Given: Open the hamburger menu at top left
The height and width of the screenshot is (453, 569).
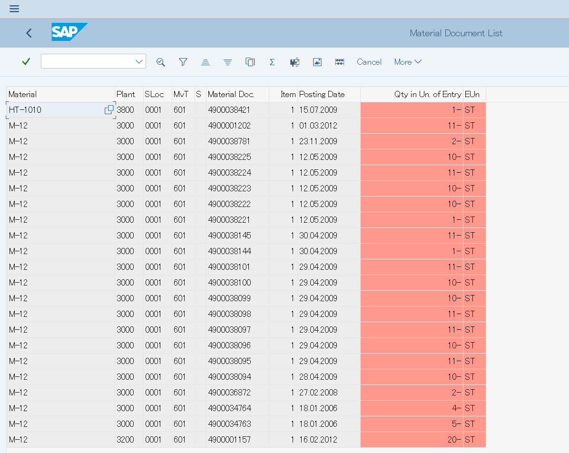Looking at the screenshot, I should coord(14,9).
